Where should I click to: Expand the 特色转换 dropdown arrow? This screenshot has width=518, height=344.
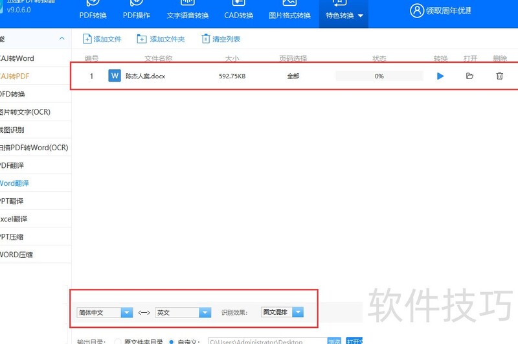coord(361,16)
